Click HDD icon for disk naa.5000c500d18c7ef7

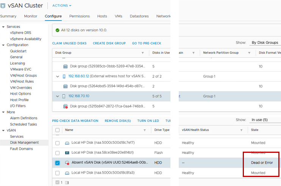(x=67, y=143)
